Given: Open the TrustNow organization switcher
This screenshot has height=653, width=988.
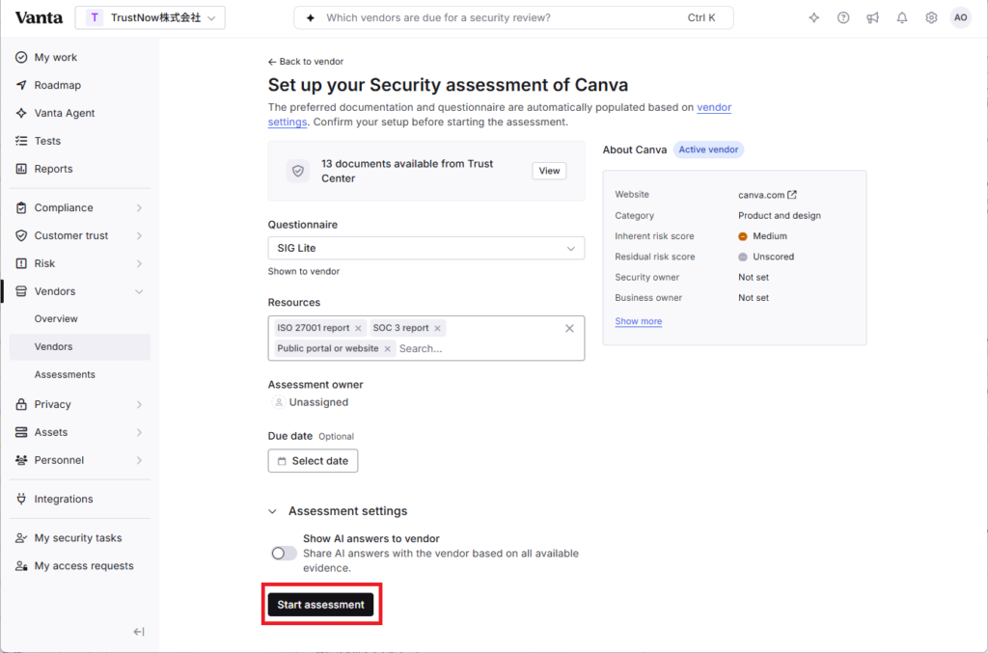Looking at the screenshot, I should pyautogui.click(x=150, y=17).
